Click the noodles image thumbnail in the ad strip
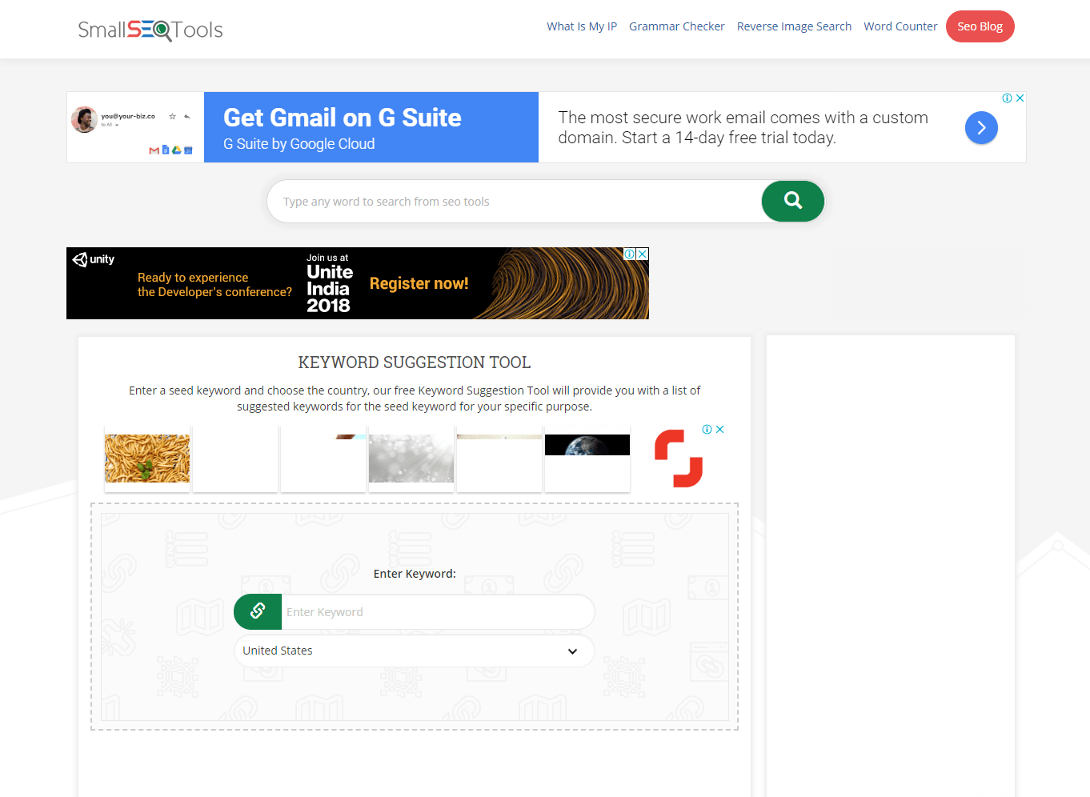The height and width of the screenshot is (797, 1090). [146, 459]
